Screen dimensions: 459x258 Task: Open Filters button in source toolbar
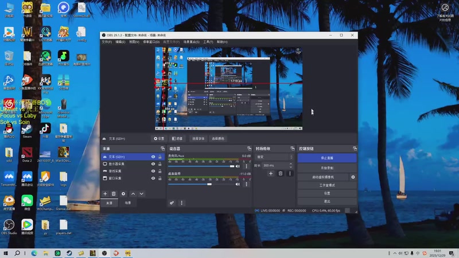177,139
